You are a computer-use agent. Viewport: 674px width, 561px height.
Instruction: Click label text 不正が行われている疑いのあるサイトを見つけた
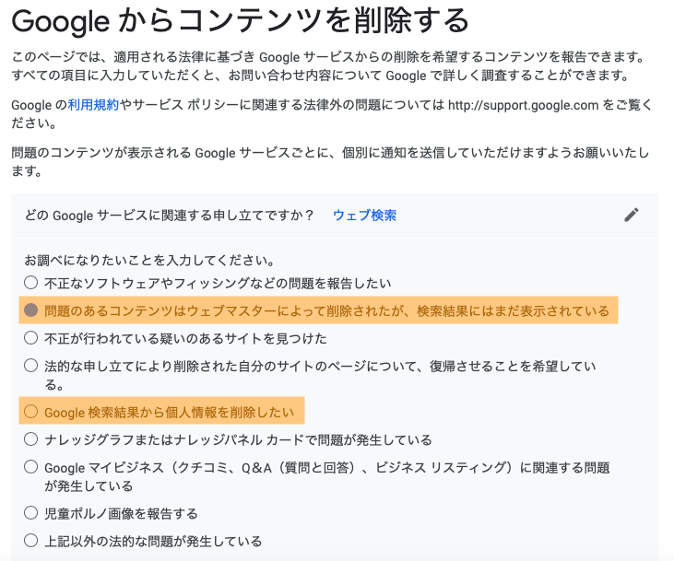pos(185,339)
